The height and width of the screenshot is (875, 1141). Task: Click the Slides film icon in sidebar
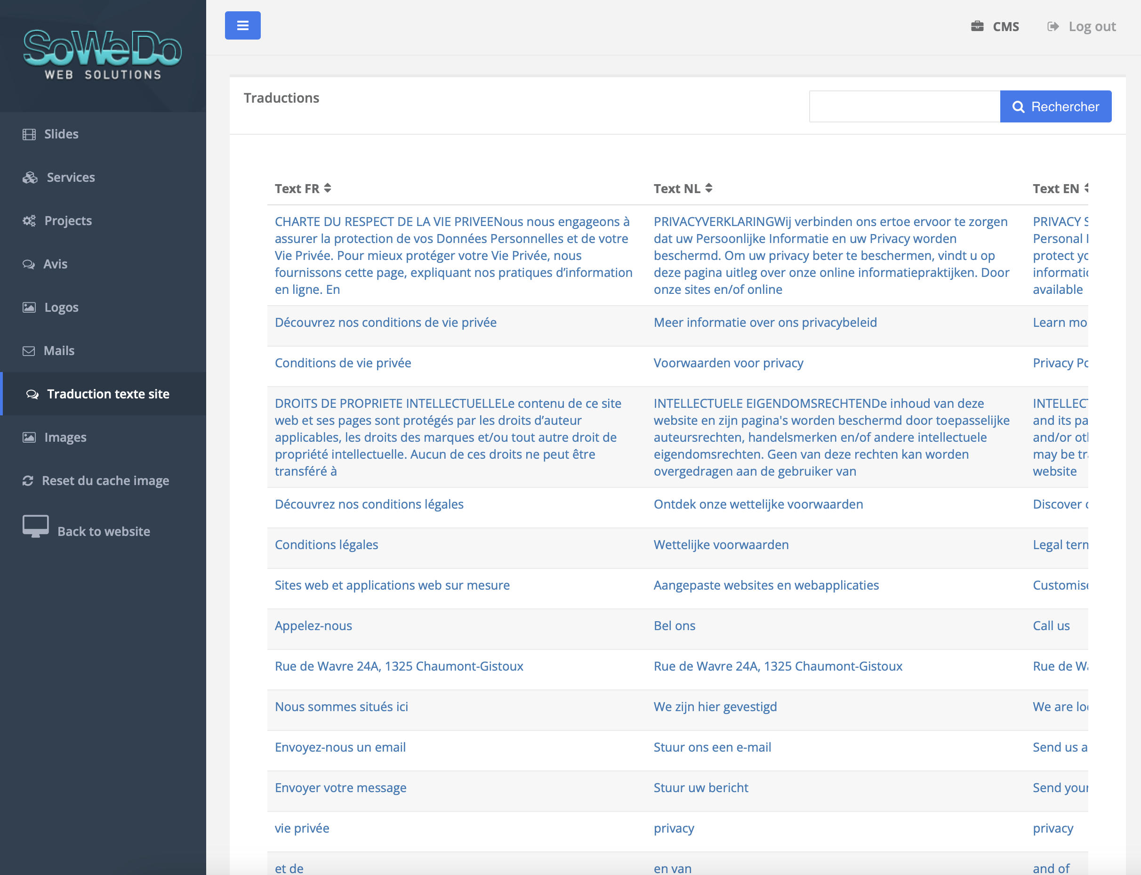click(29, 134)
